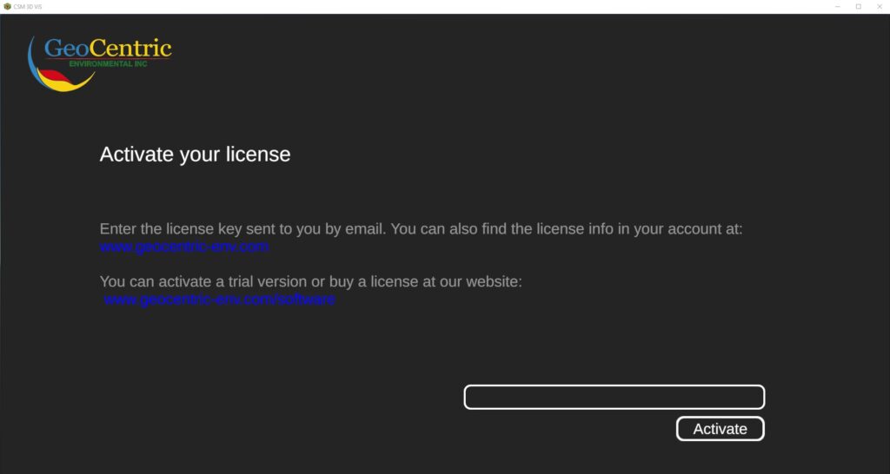Viewport: 890px width, 474px height.
Task: Minimize the CSM 3D VIS window
Action: (838, 6)
